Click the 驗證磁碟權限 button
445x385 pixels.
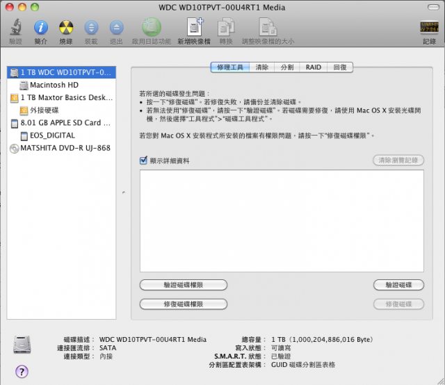pyautogui.click(x=184, y=285)
